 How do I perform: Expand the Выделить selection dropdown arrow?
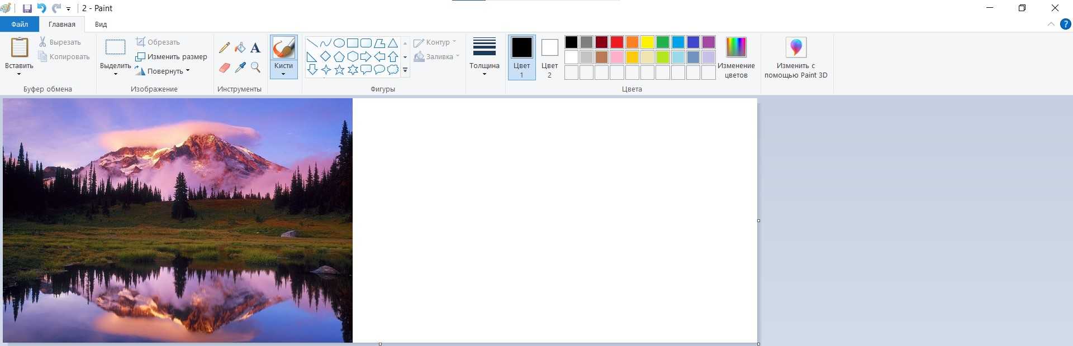(115, 74)
